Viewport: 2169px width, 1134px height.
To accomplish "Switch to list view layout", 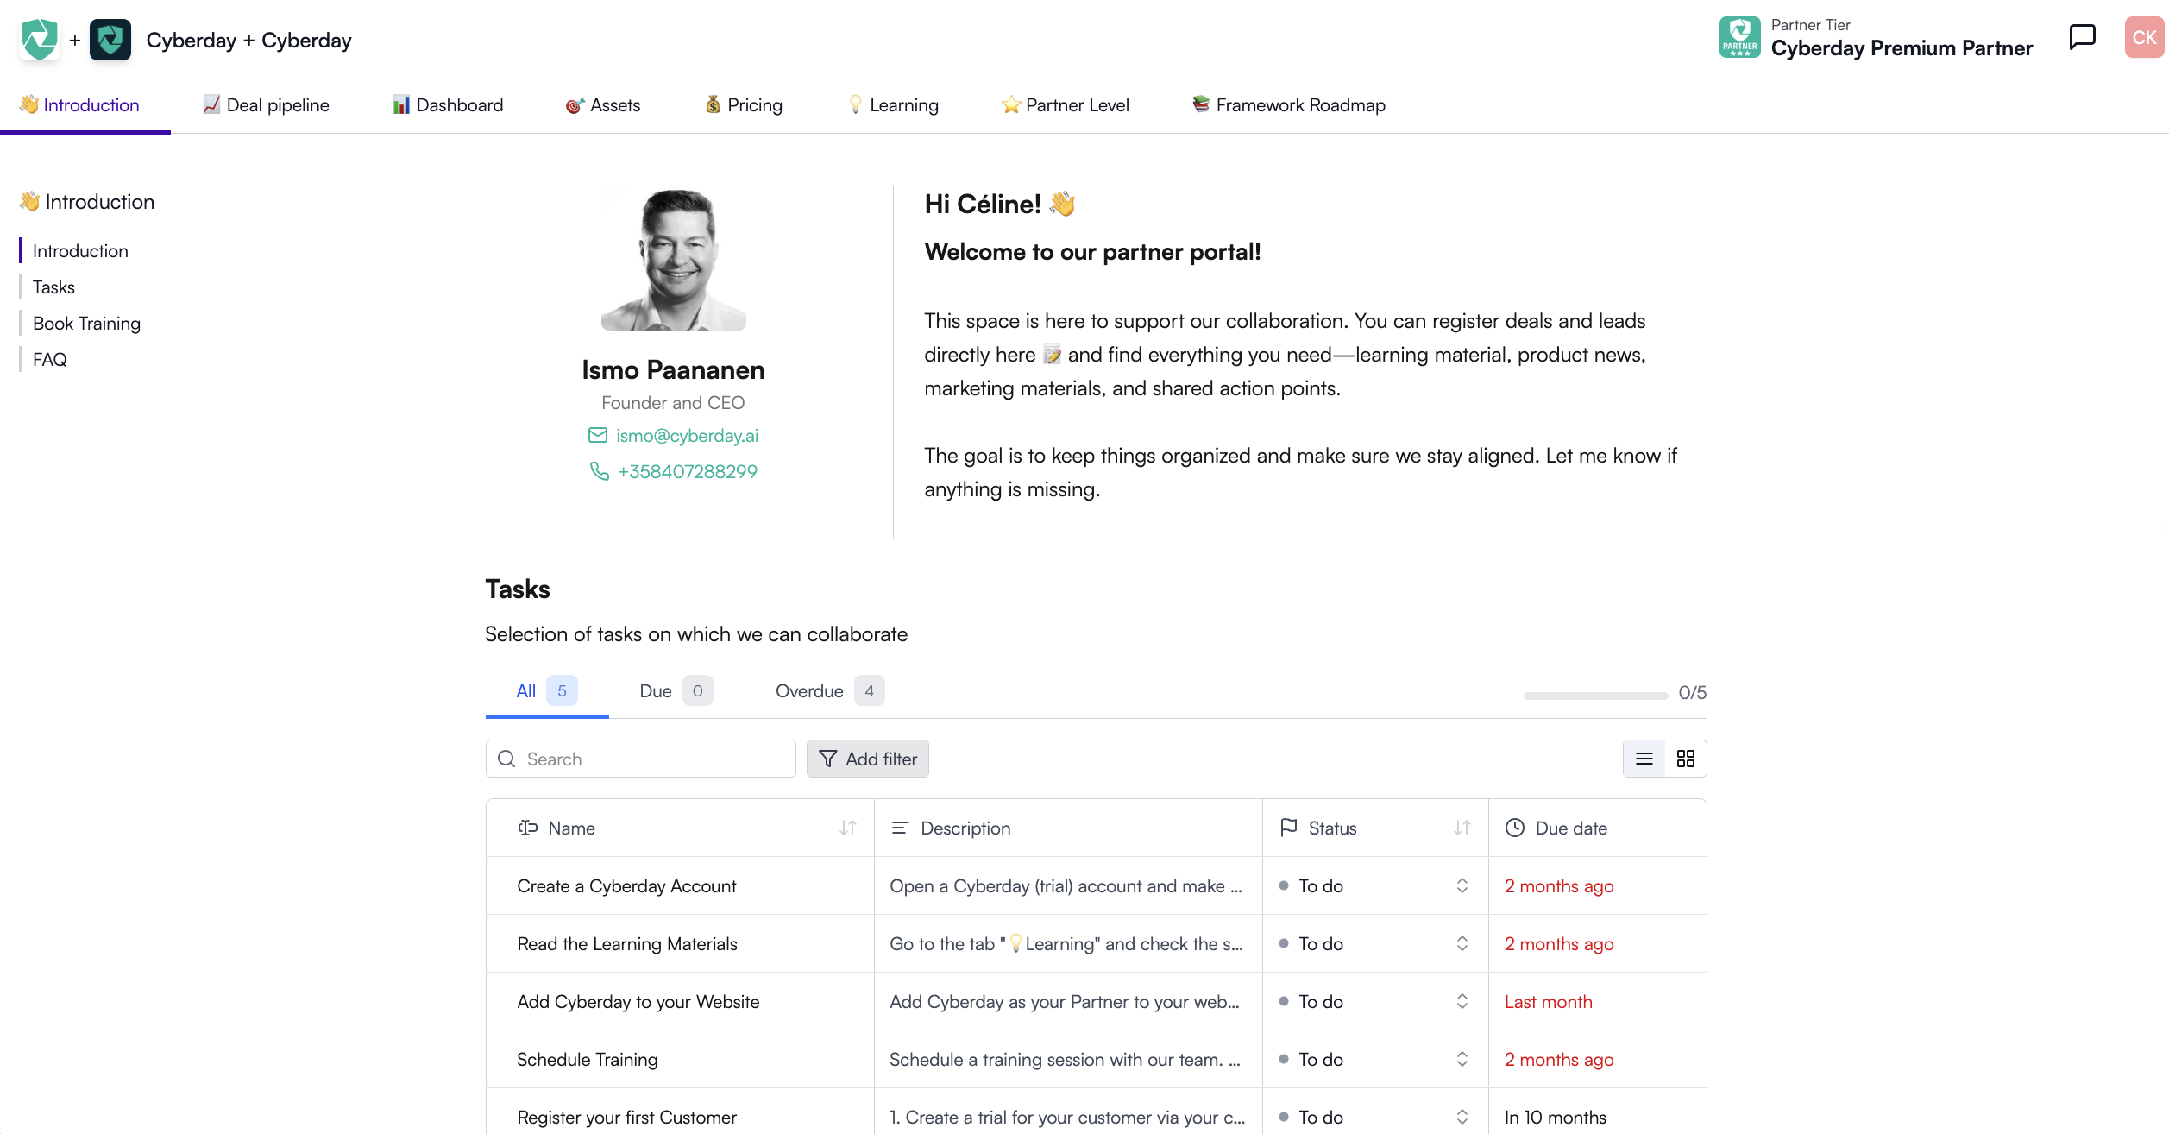I will click(x=1644, y=759).
